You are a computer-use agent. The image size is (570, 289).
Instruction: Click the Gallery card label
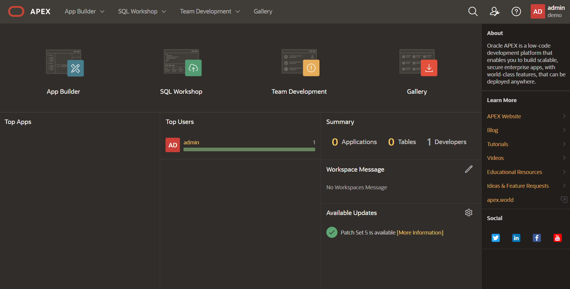point(417,92)
